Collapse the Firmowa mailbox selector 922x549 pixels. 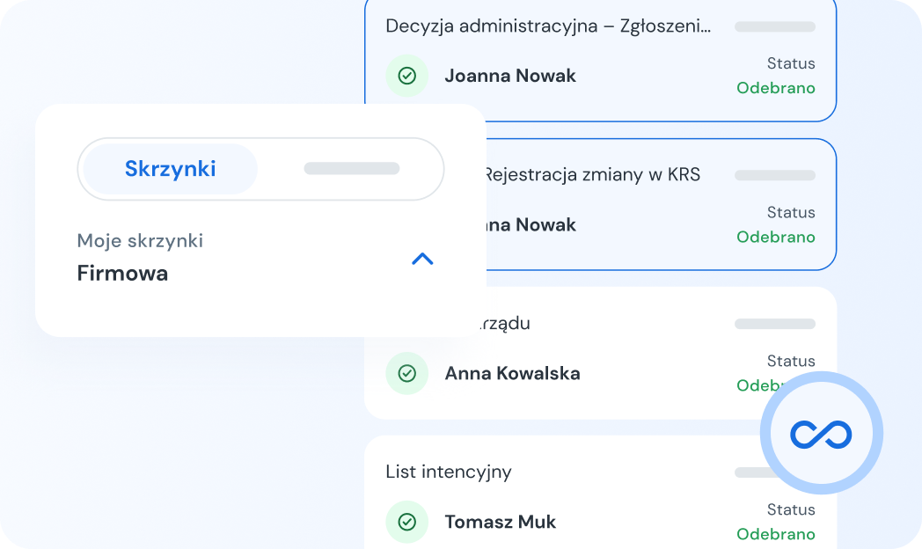423,260
